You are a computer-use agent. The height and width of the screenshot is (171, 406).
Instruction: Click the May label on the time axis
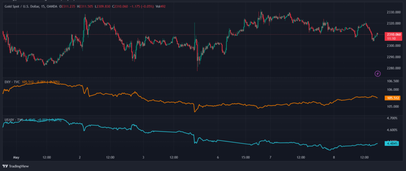[x=16, y=157]
